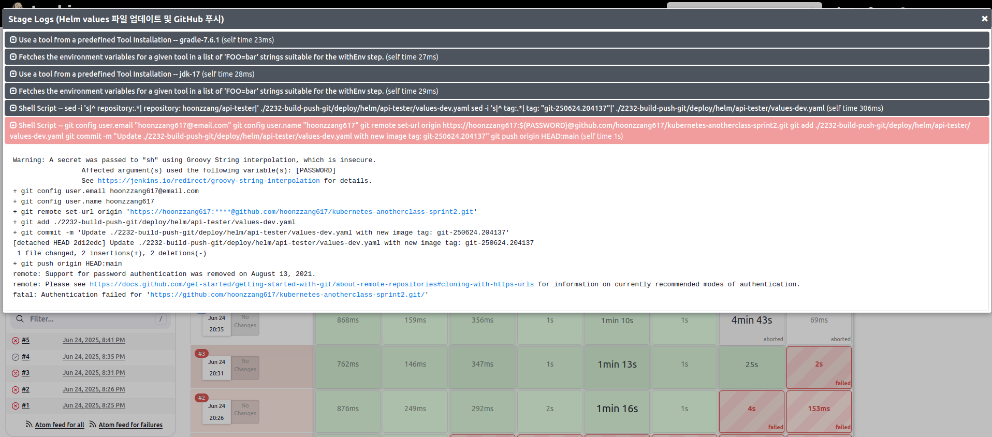Select the 347ms stage cell

tap(483, 368)
